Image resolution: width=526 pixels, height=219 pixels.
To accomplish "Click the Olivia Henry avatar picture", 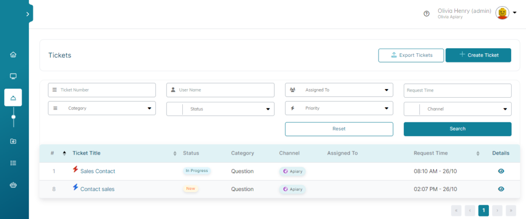I will [502, 13].
